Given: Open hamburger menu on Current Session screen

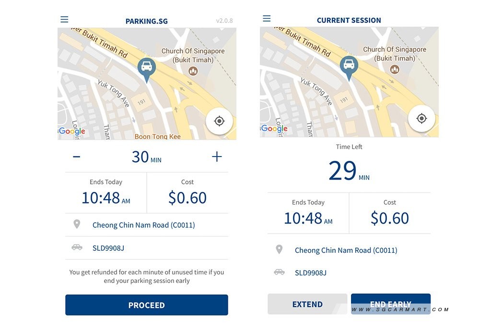Looking at the screenshot, I should point(267,19).
